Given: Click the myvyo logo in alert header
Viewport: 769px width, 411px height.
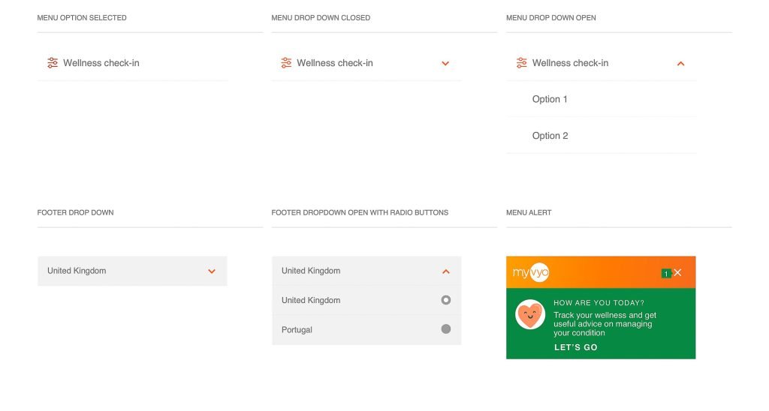Looking at the screenshot, I should tap(530, 273).
